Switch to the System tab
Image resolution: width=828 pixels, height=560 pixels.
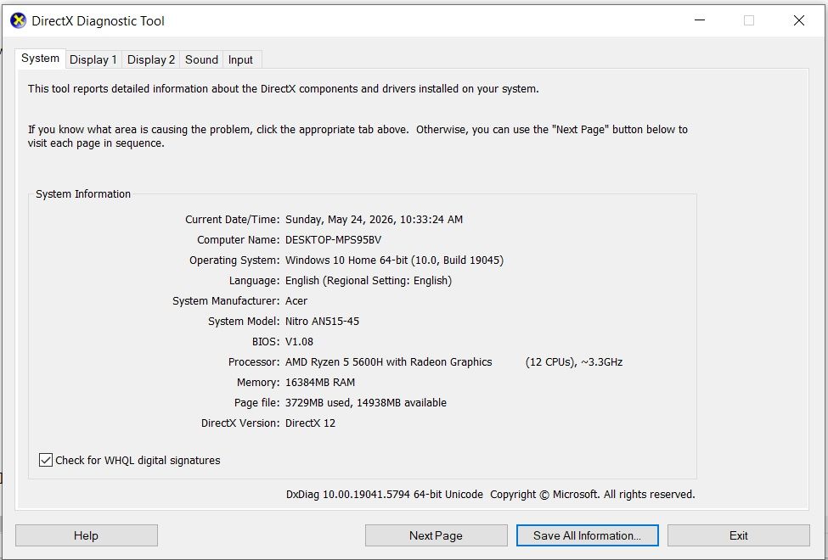(40, 59)
